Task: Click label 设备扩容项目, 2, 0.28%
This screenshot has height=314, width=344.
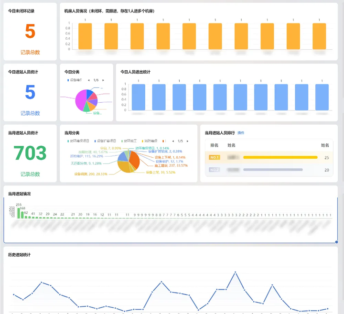Action: (165, 151)
